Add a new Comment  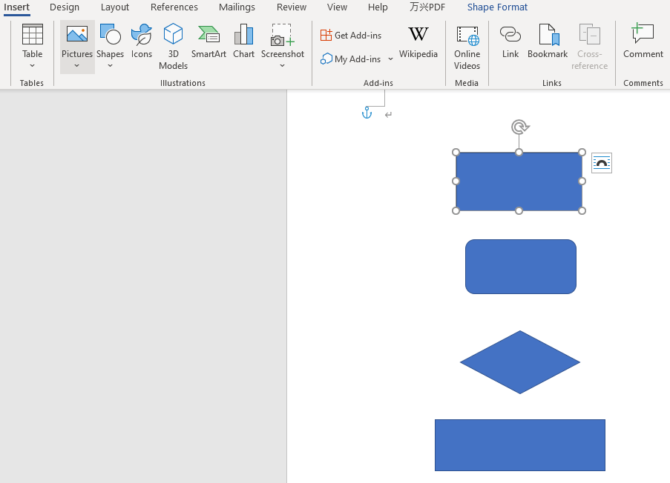[643, 43]
